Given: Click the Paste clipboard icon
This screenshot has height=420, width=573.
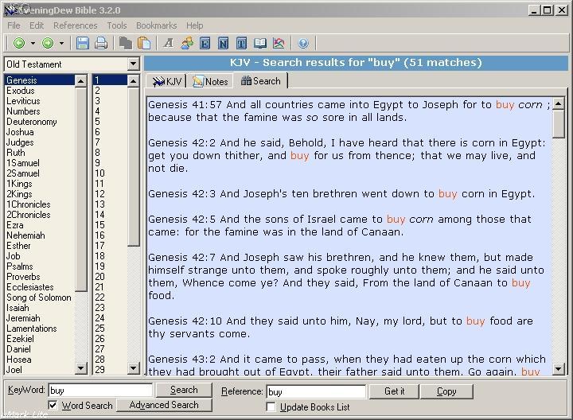Looking at the screenshot, I should point(144,43).
